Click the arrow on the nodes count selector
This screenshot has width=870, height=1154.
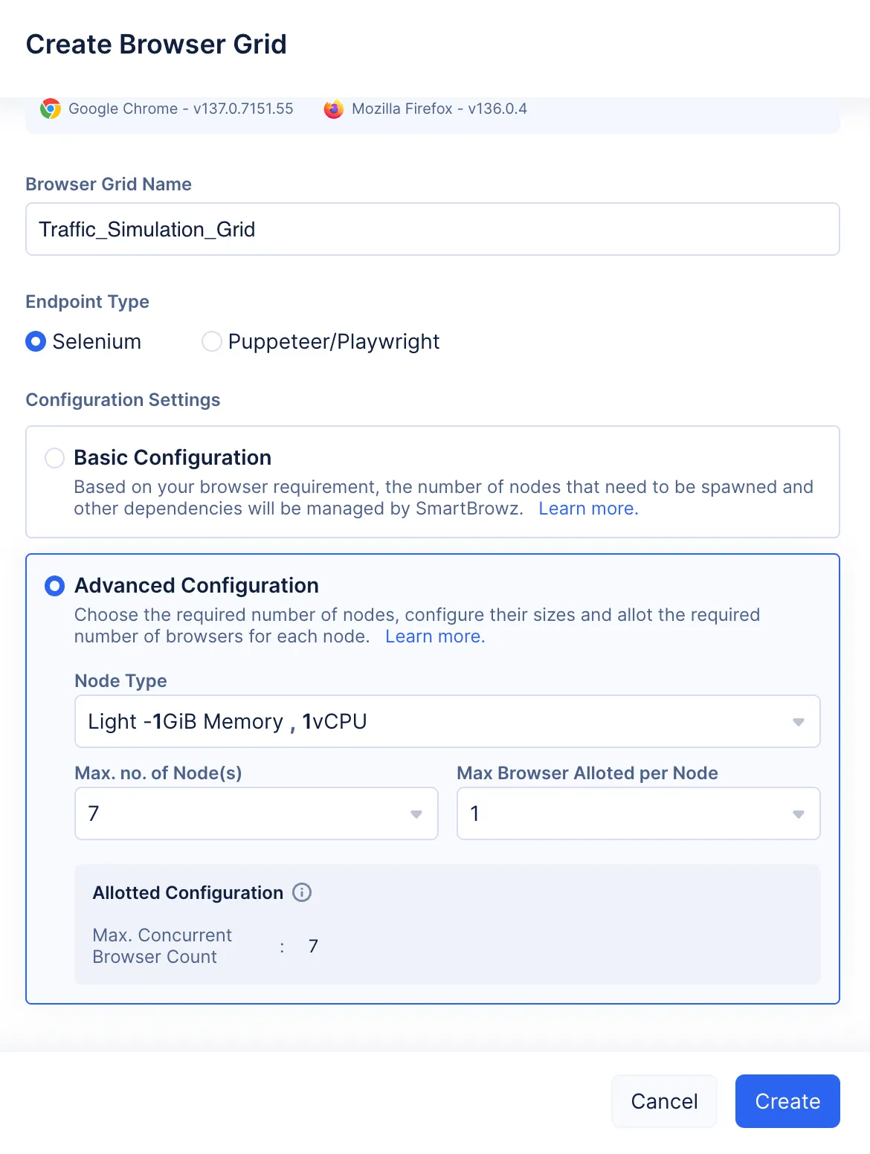[x=416, y=814]
